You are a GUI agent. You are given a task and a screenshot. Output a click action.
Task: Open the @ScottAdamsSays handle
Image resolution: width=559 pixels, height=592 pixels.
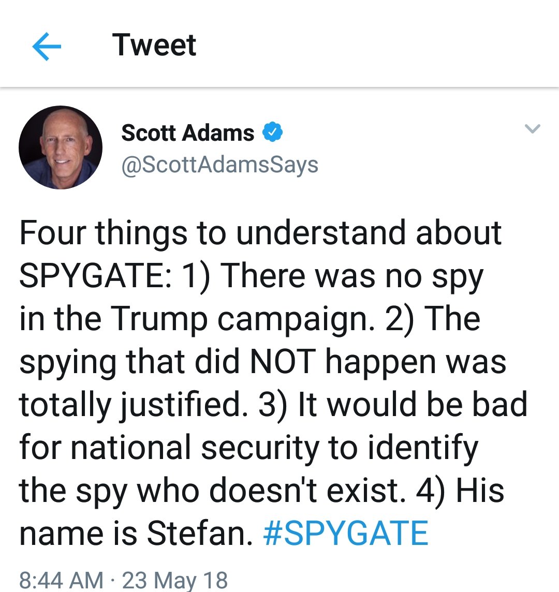(x=220, y=165)
